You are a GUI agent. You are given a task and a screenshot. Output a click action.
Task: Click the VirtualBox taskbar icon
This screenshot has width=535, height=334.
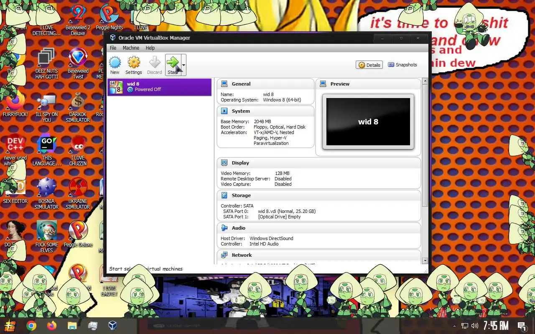pos(112,326)
